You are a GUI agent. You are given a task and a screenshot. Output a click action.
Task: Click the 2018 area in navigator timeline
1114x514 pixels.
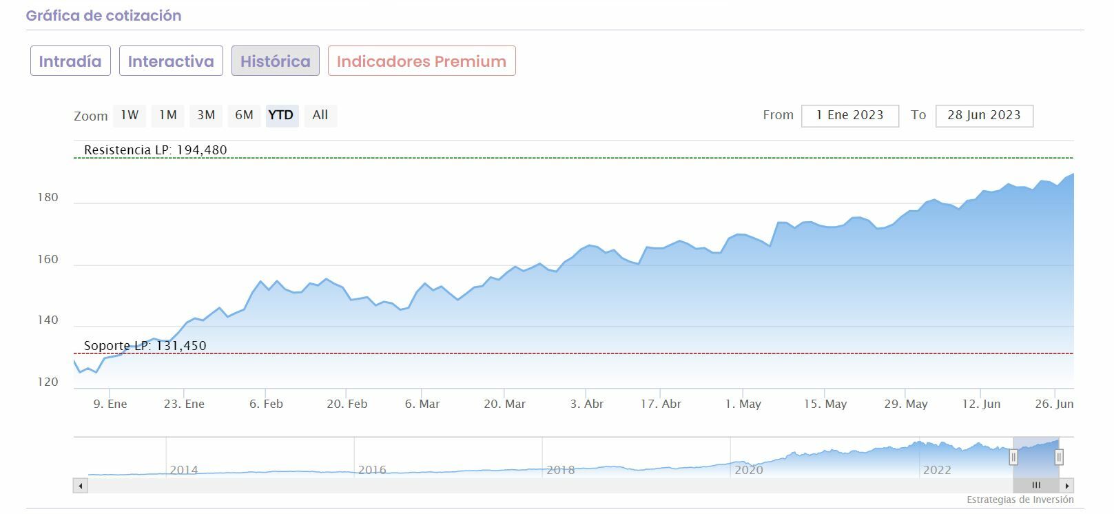click(560, 462)
